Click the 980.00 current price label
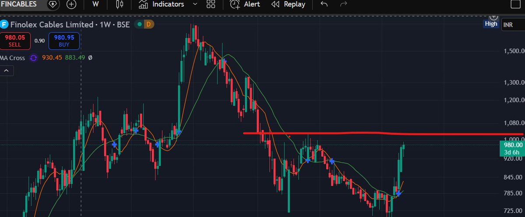The height and width of the screenshot is (217, 525). click(514, 145)
